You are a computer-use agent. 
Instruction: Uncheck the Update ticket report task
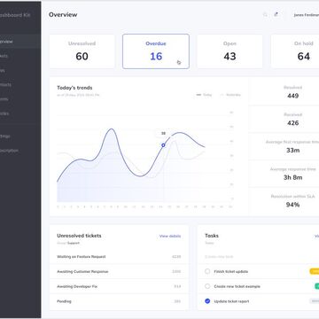tap(207, 301)
